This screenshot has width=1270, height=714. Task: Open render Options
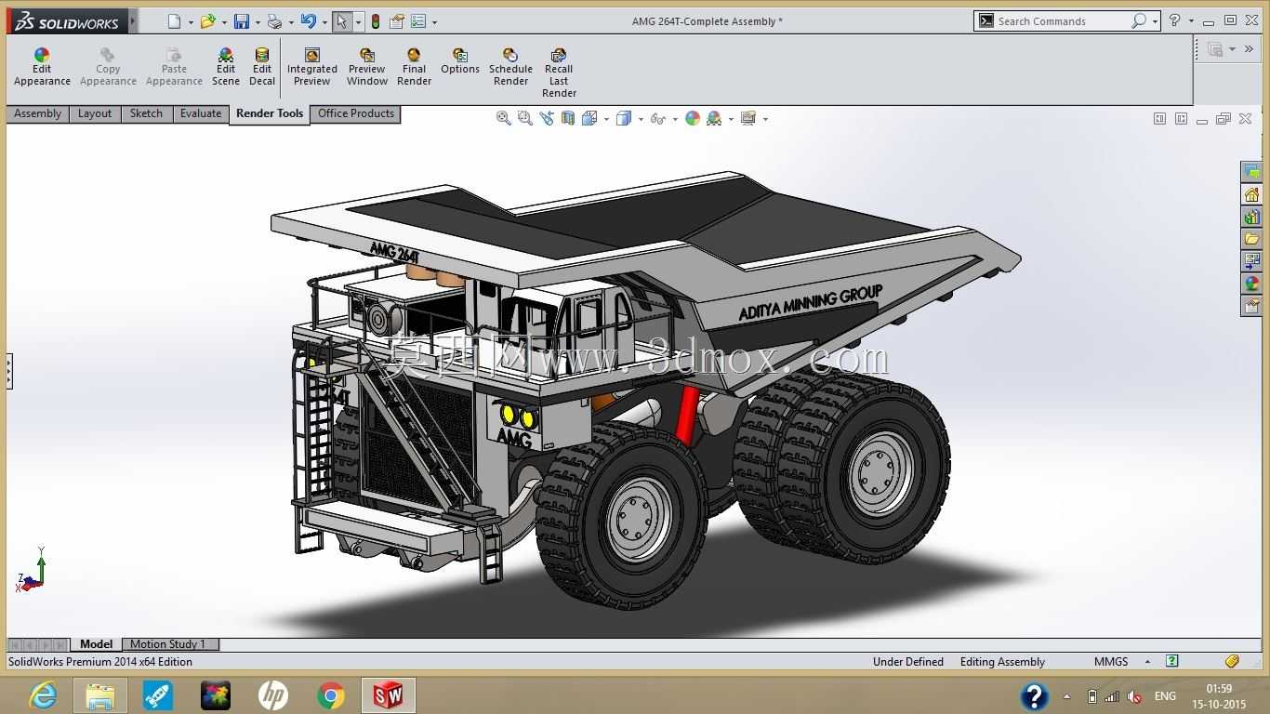pos(460,61)
